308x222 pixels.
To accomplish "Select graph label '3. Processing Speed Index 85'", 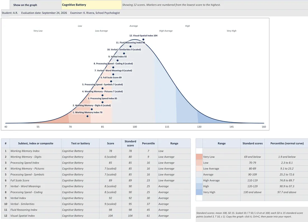I will (102, 98).
